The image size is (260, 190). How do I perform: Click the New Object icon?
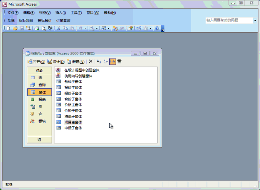146,28
